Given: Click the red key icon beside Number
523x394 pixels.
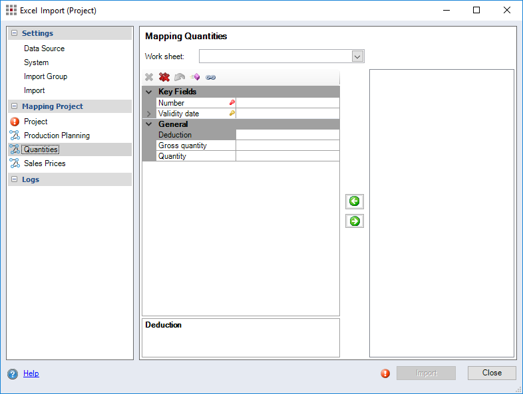Looking at the screenshot, I should pyautogui.click(x=232, y=103).
